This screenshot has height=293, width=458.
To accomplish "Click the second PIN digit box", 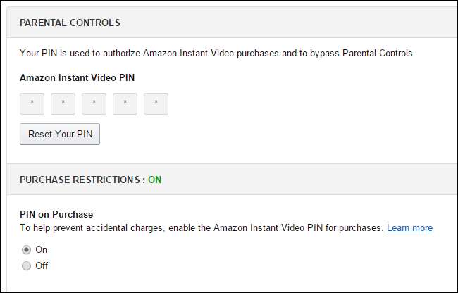I will (x=63, y=103).
